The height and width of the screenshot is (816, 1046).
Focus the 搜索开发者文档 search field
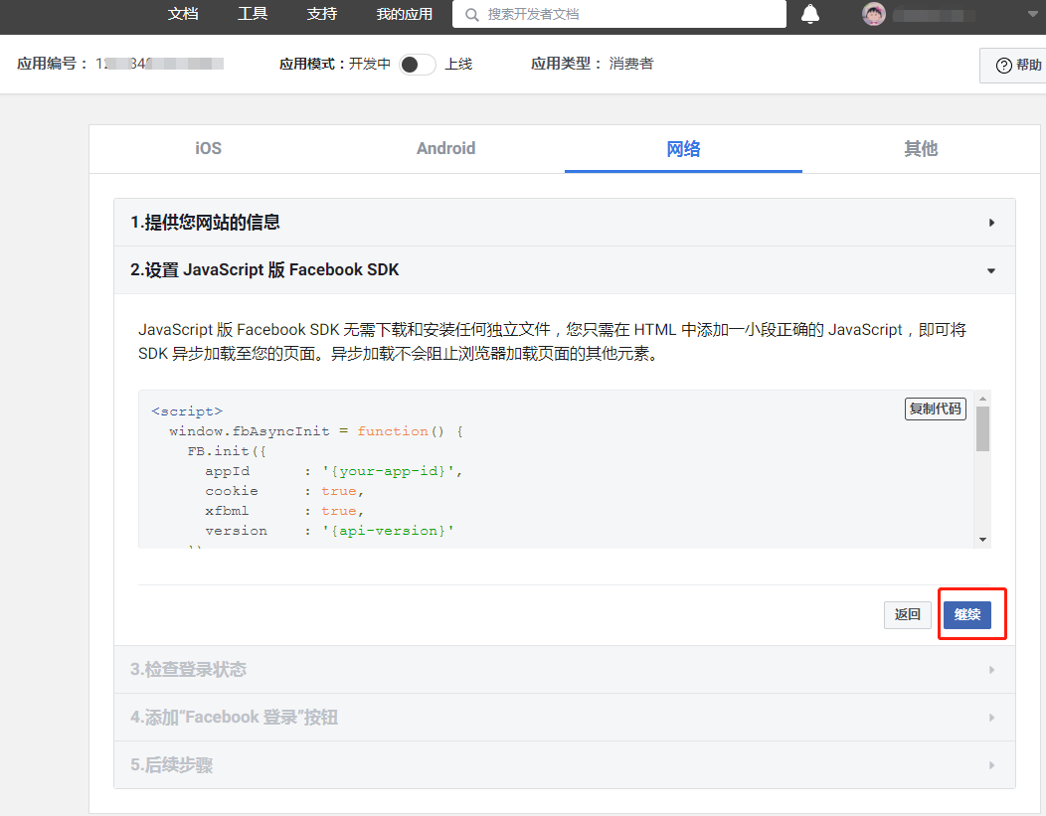[619, 14]
